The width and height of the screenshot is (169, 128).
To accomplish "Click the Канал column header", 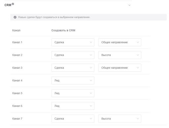I will 16,30.
